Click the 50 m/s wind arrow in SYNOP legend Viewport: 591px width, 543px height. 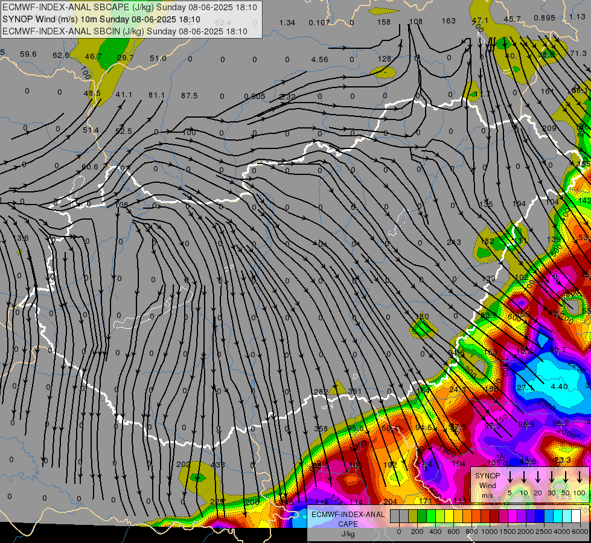(566, 477)
